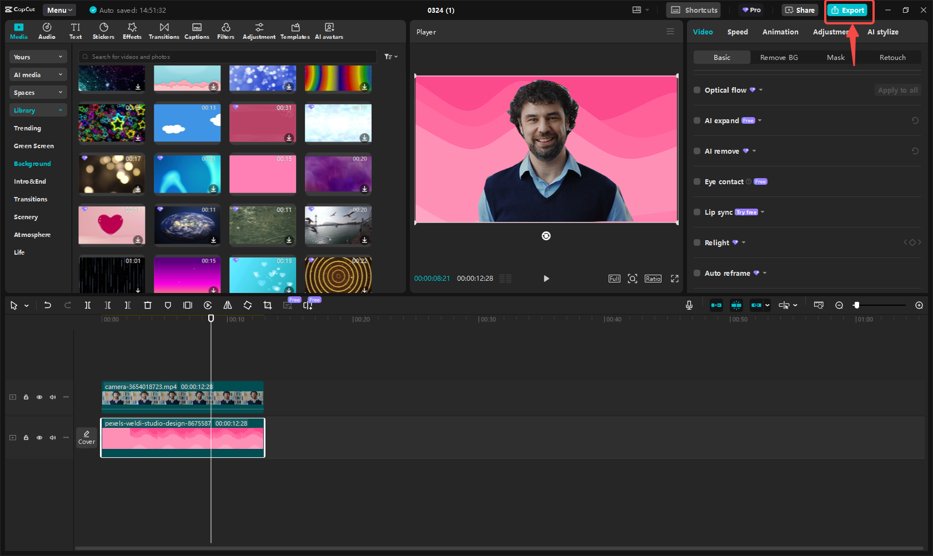Screen dimensions: 933x556
Task: Hide the pexels background track with its eye toggle
Action: click(x=39, y=437)
